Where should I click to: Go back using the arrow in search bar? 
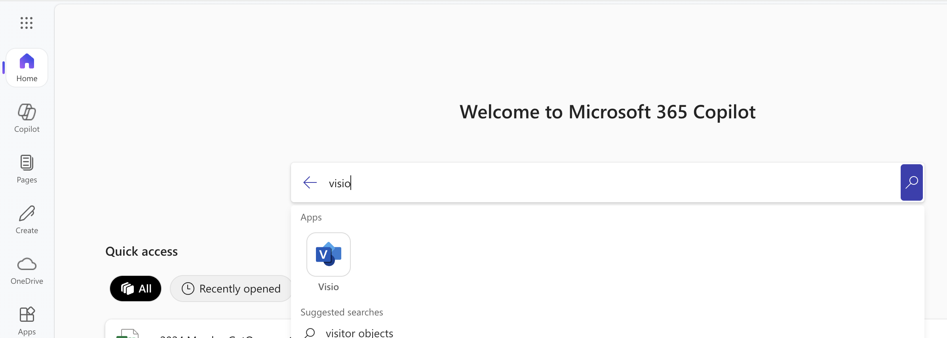(x=310, y=182)
